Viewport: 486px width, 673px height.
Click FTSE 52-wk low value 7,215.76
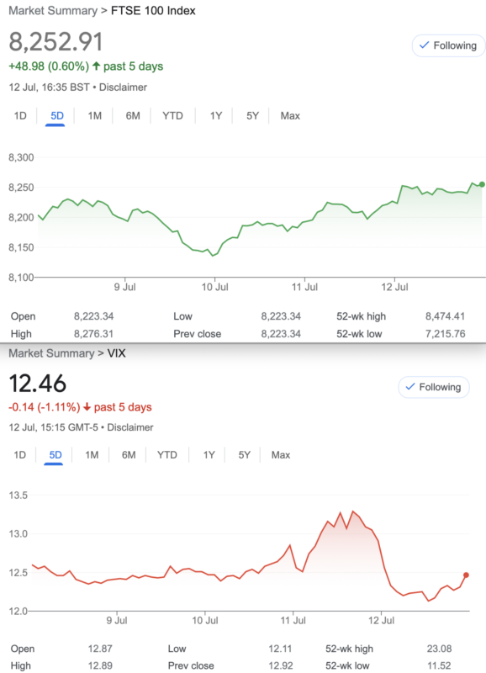[x=445, y=334]
